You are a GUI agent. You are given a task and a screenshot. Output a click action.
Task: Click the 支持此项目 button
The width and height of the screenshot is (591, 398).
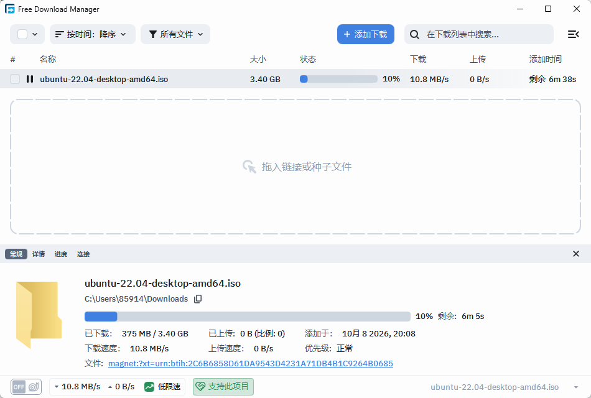(223, 387)
